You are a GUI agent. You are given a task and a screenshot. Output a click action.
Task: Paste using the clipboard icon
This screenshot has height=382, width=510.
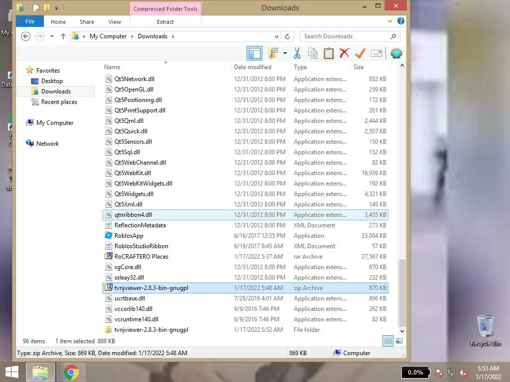pos(329,53)
